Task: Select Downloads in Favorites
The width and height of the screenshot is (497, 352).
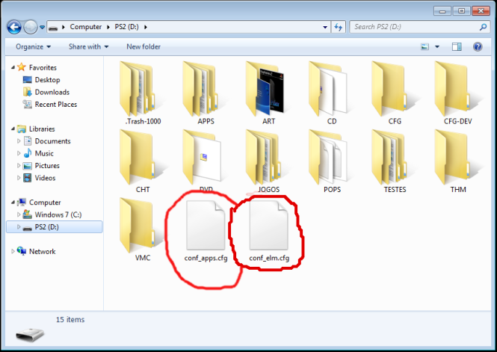Action: tap(52, 92)
